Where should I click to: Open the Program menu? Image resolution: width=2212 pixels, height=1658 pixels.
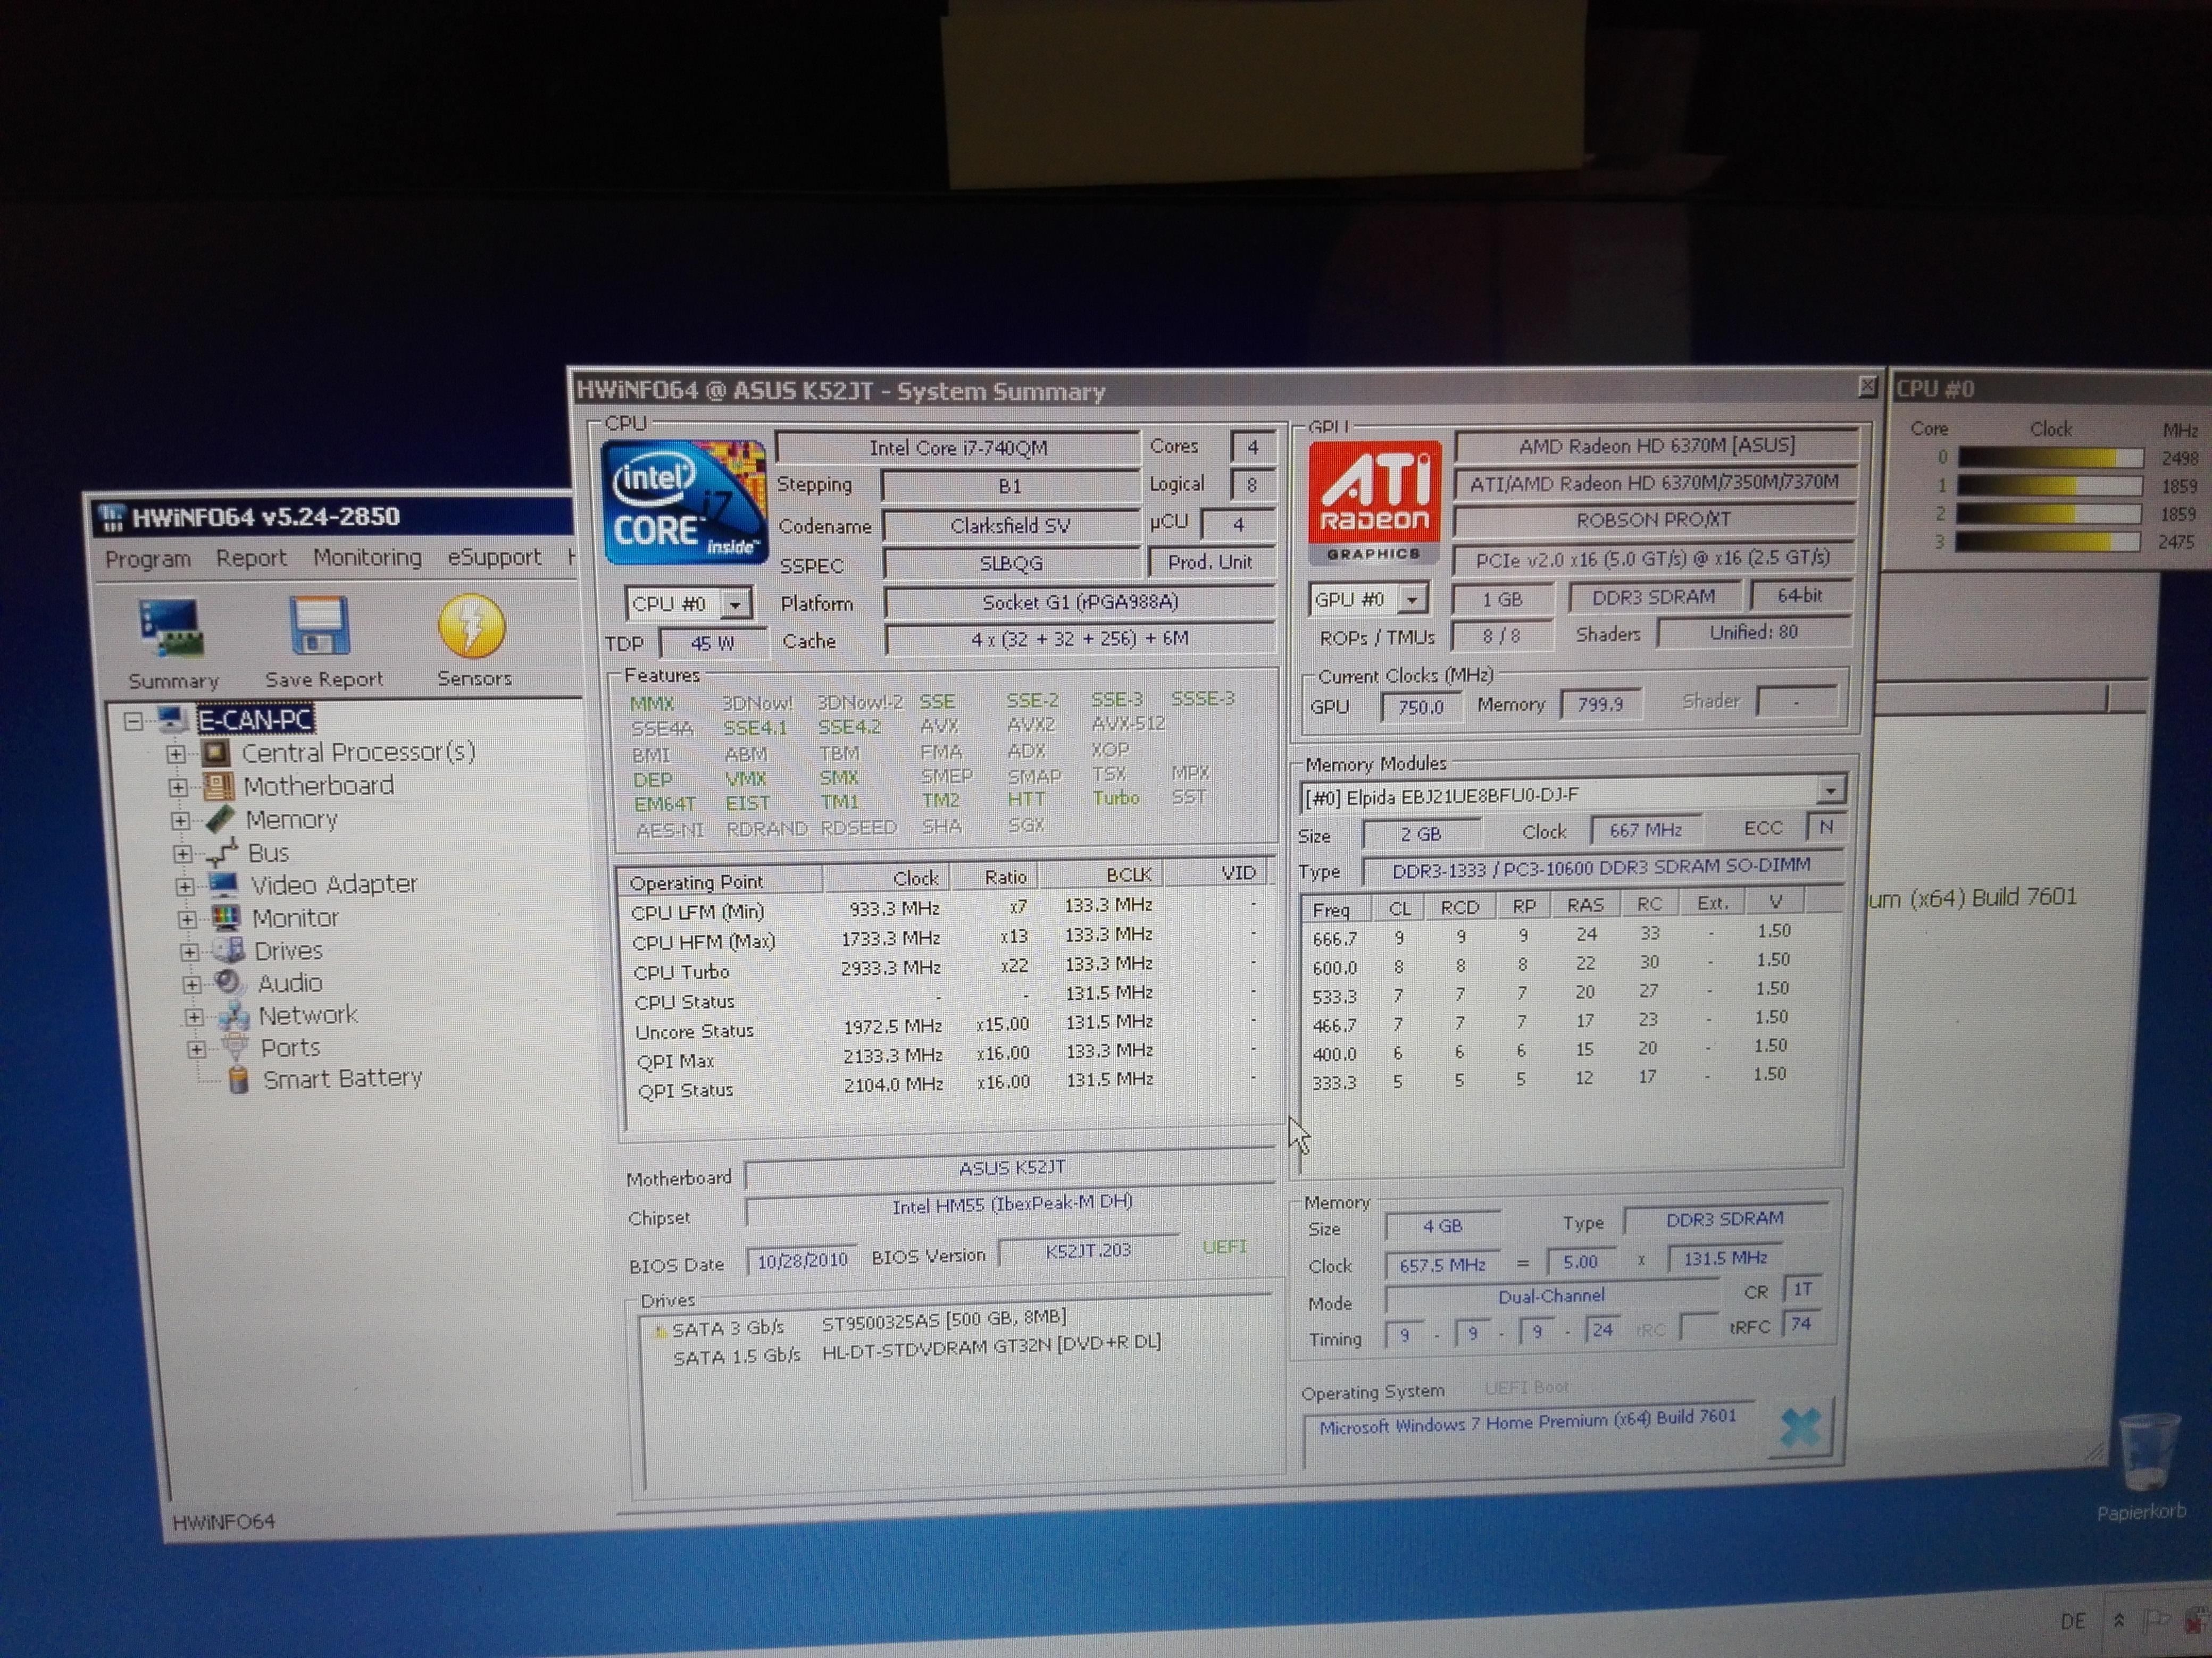coord(147,559)
